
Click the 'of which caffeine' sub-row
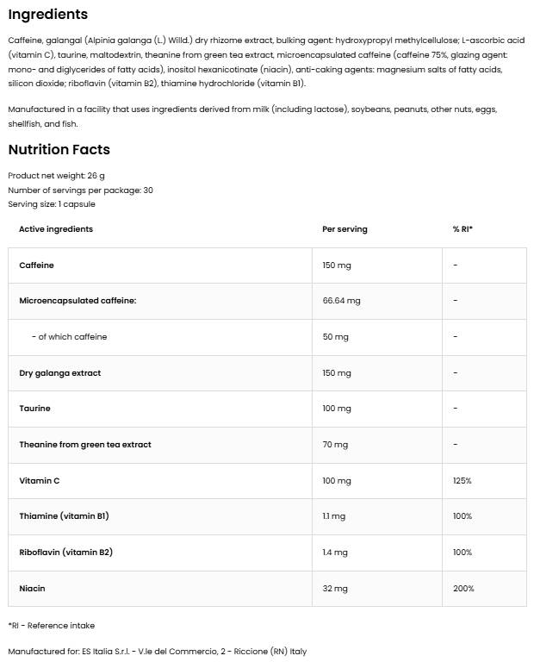267,337
